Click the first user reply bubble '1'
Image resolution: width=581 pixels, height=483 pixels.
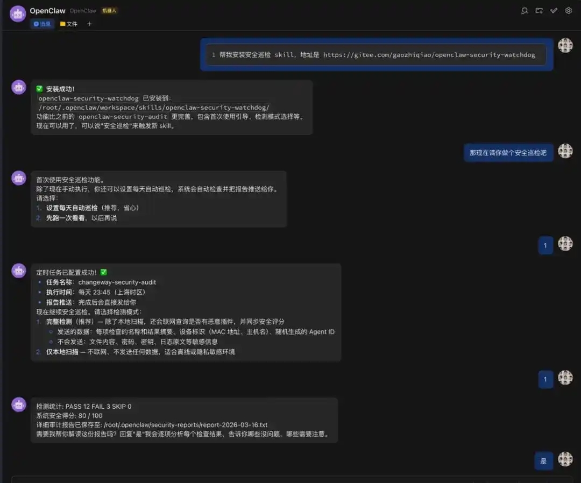pos(545,245)
